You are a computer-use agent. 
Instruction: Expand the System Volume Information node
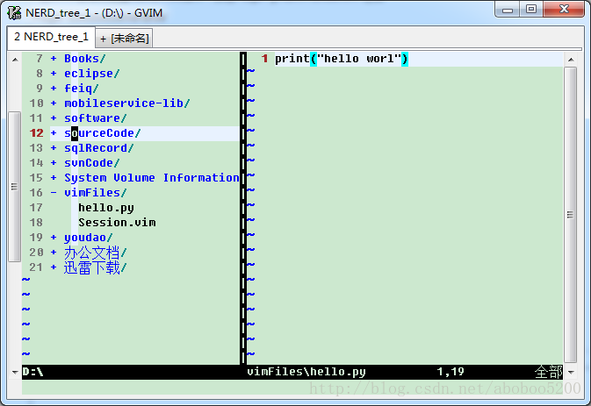[54, 178]
